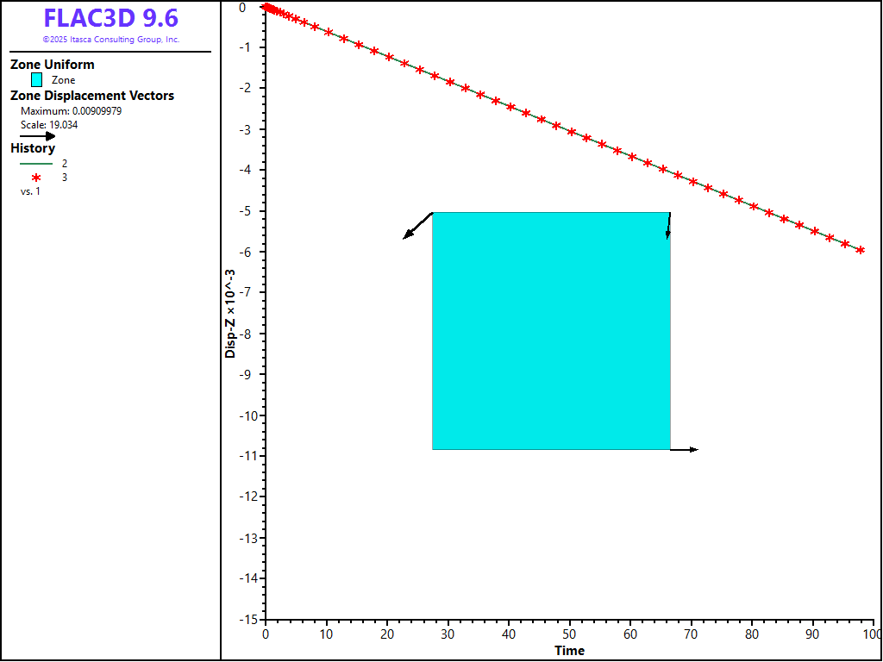Select the Zone Displacement Vectors heading
Screen dimensions: 883x662
[x=92, y=96]
